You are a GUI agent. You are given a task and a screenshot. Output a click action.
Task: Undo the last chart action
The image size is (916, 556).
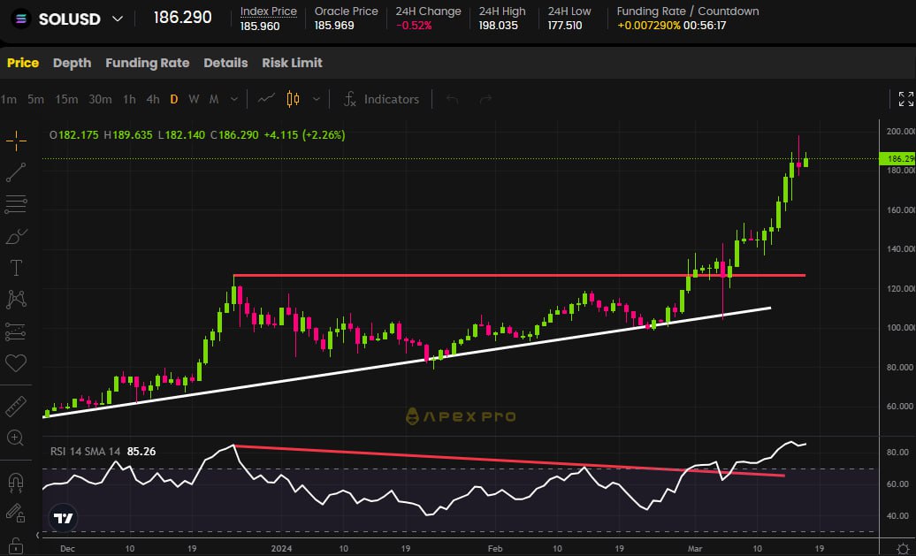pyautogui.click(x=452, y=99)
